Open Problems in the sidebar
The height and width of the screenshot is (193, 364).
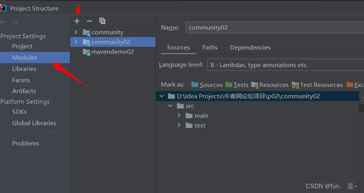[x=25, y=143]
